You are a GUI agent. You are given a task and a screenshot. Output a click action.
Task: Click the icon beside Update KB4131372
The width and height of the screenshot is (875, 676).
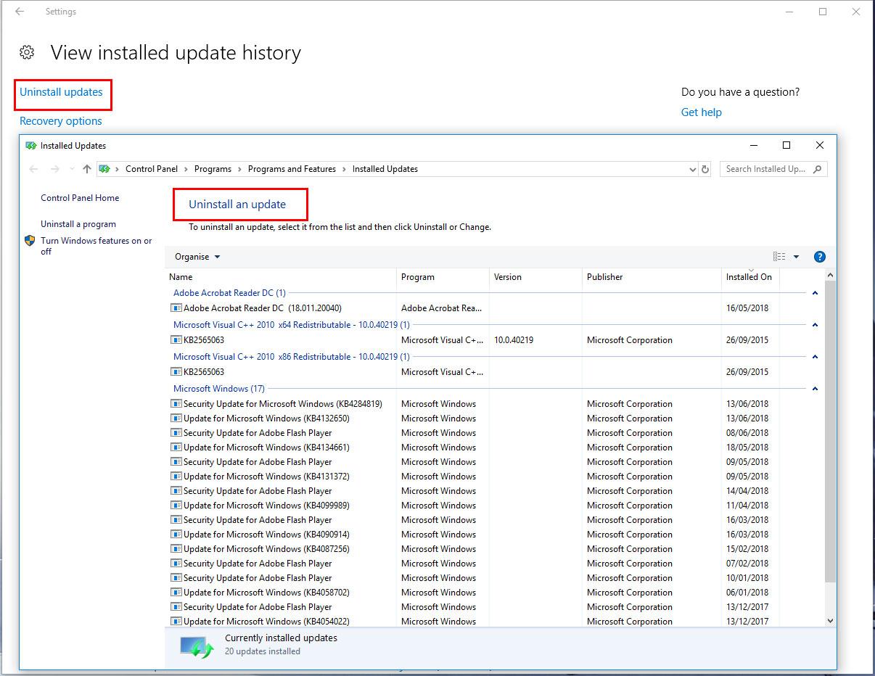click(x=176, y=477)
